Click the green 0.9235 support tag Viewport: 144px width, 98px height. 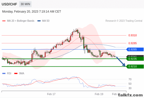click(135, 59)
